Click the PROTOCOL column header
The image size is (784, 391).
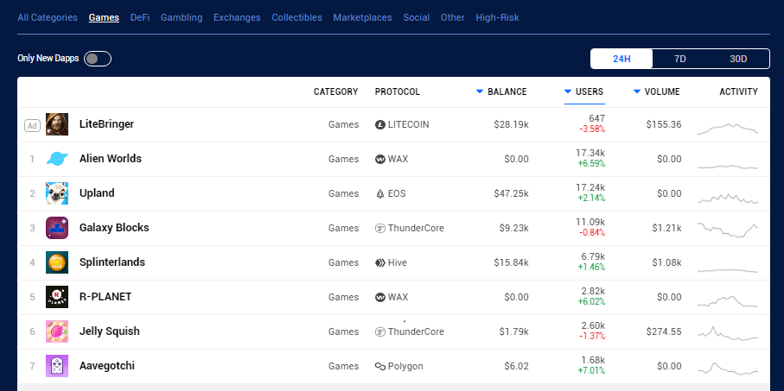point(398,91)
